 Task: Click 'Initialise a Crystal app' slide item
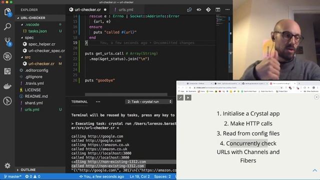pos(248,113)
